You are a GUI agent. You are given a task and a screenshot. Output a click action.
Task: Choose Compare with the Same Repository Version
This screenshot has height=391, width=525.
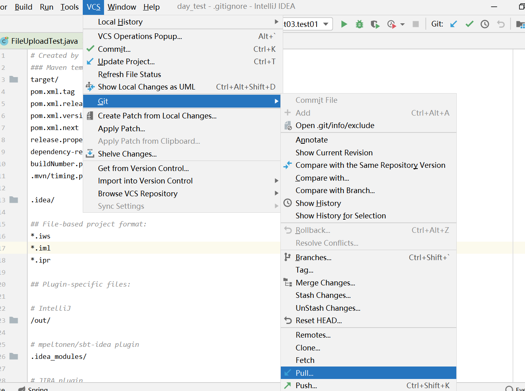[x=368, y=165]
